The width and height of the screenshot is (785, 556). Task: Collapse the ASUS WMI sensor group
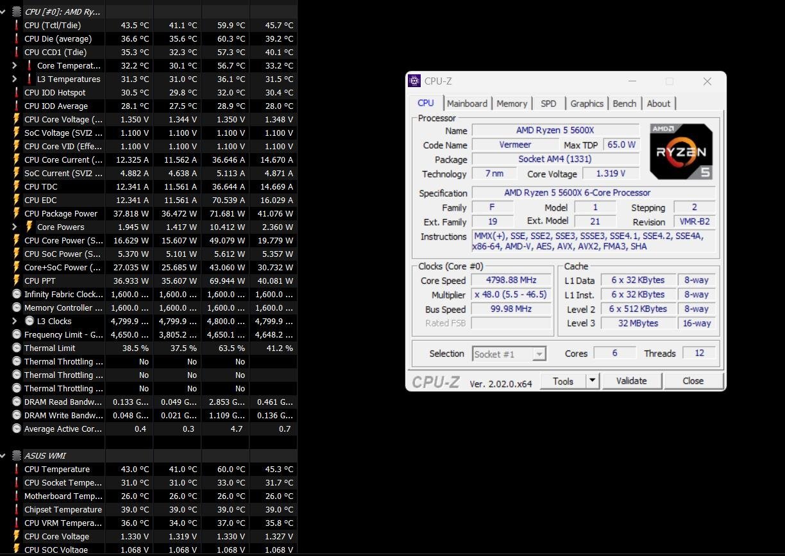[x=3, y=455]
